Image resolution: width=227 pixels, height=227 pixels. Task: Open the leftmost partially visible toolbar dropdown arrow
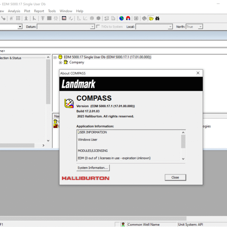click(x=20, y=26)
